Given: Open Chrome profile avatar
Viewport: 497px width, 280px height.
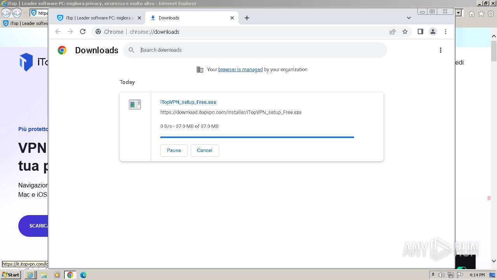Looking at the screenshot, I should 433,32.
